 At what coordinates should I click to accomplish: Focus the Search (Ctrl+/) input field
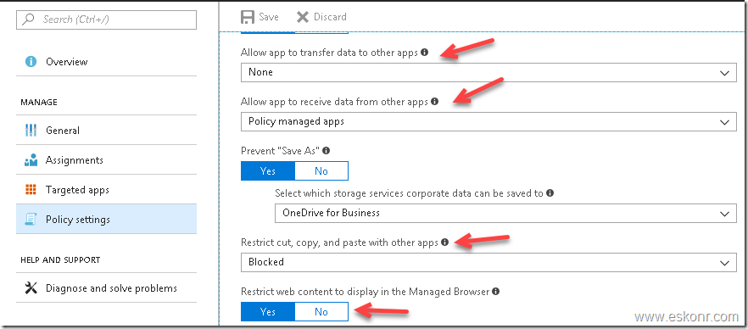point(106,20)
